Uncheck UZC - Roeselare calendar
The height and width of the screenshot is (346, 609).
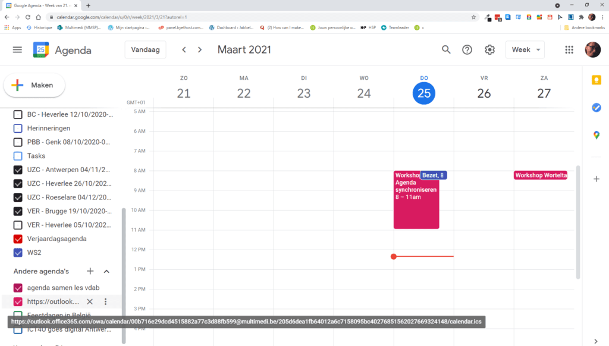18,198
